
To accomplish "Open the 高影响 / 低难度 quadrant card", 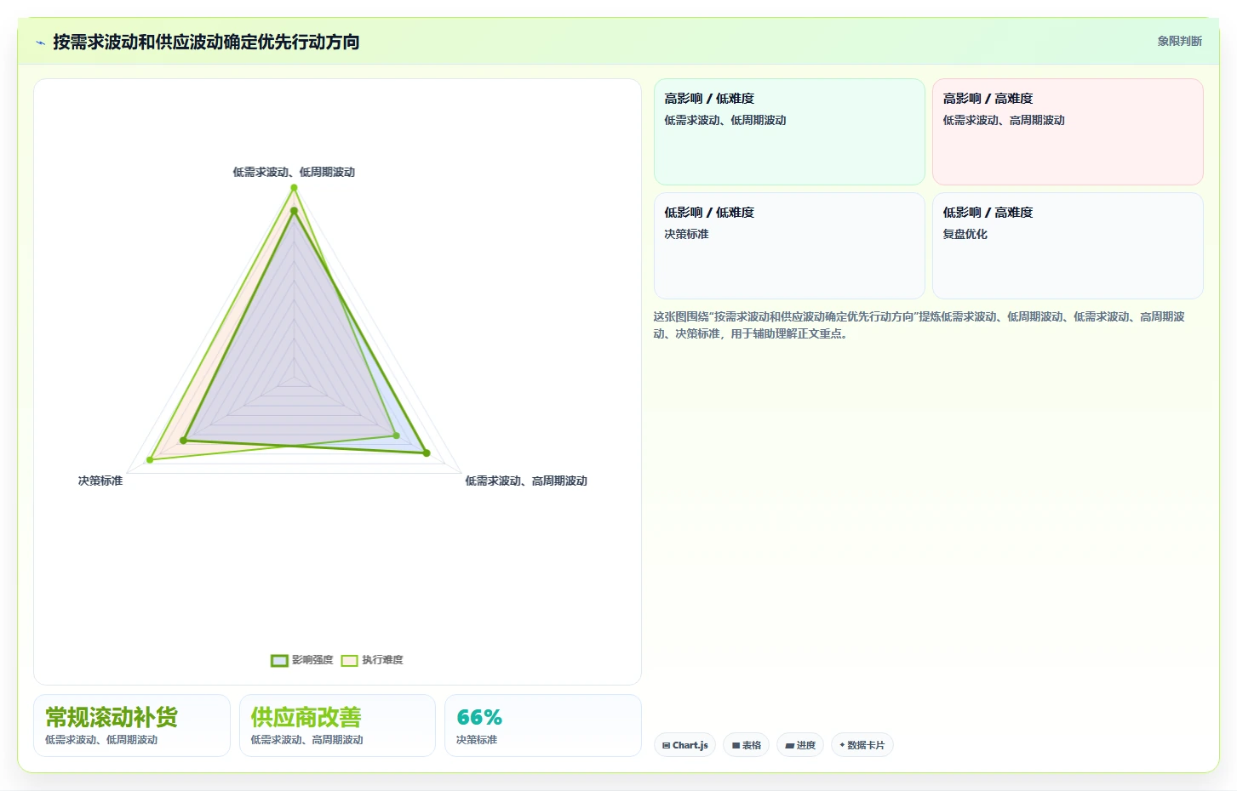I will tap(789, 132).
